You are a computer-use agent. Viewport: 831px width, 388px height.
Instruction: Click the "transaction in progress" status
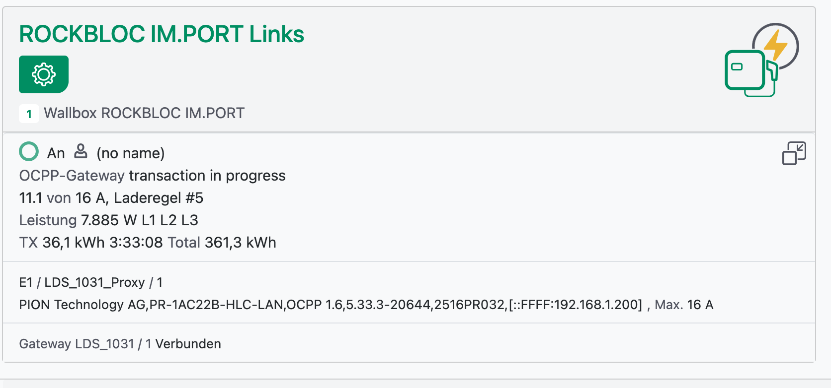[207, 176]
